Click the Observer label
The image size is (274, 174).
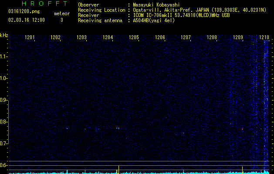(x=88, y=5)
